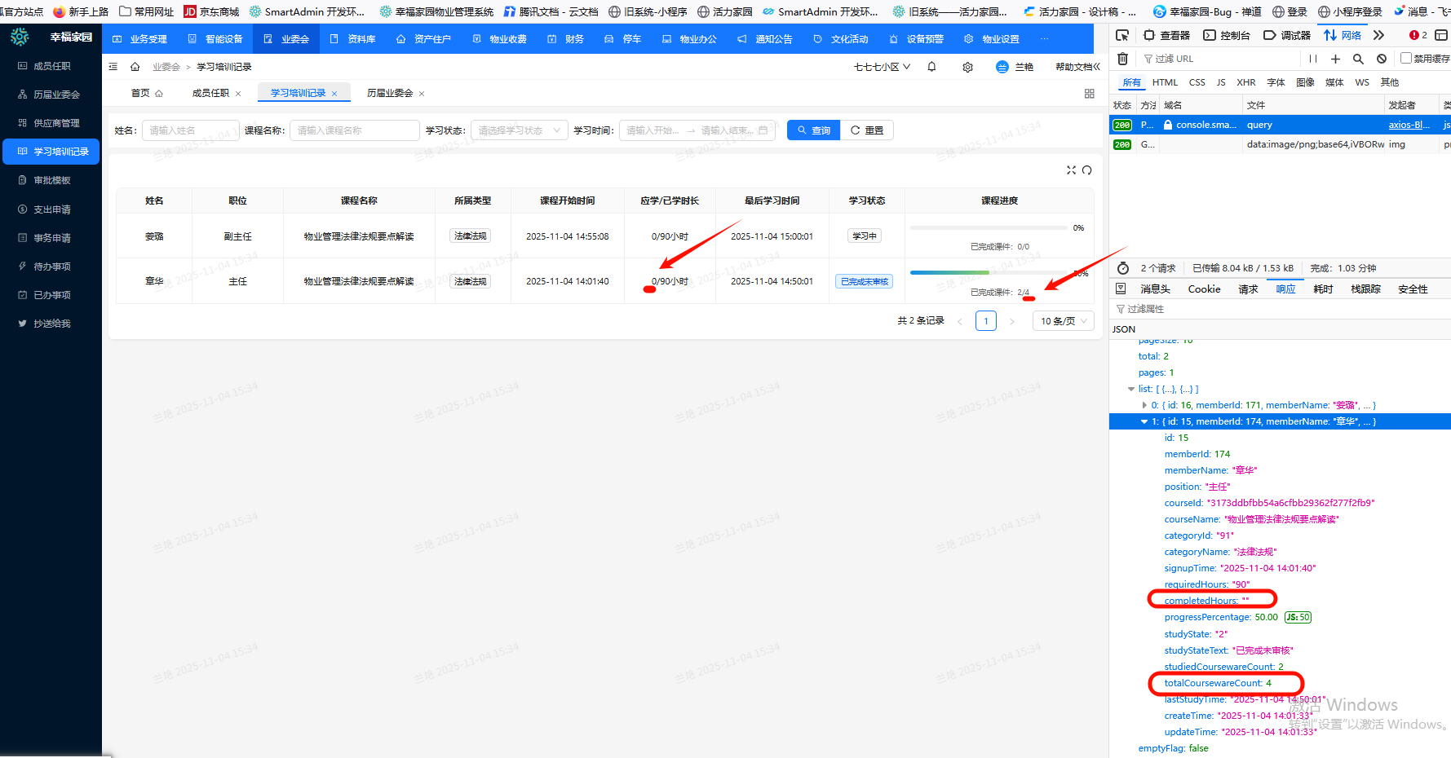1451x758 pixels.
Task: Click the notification bell icon
Action: coord(931,67)
